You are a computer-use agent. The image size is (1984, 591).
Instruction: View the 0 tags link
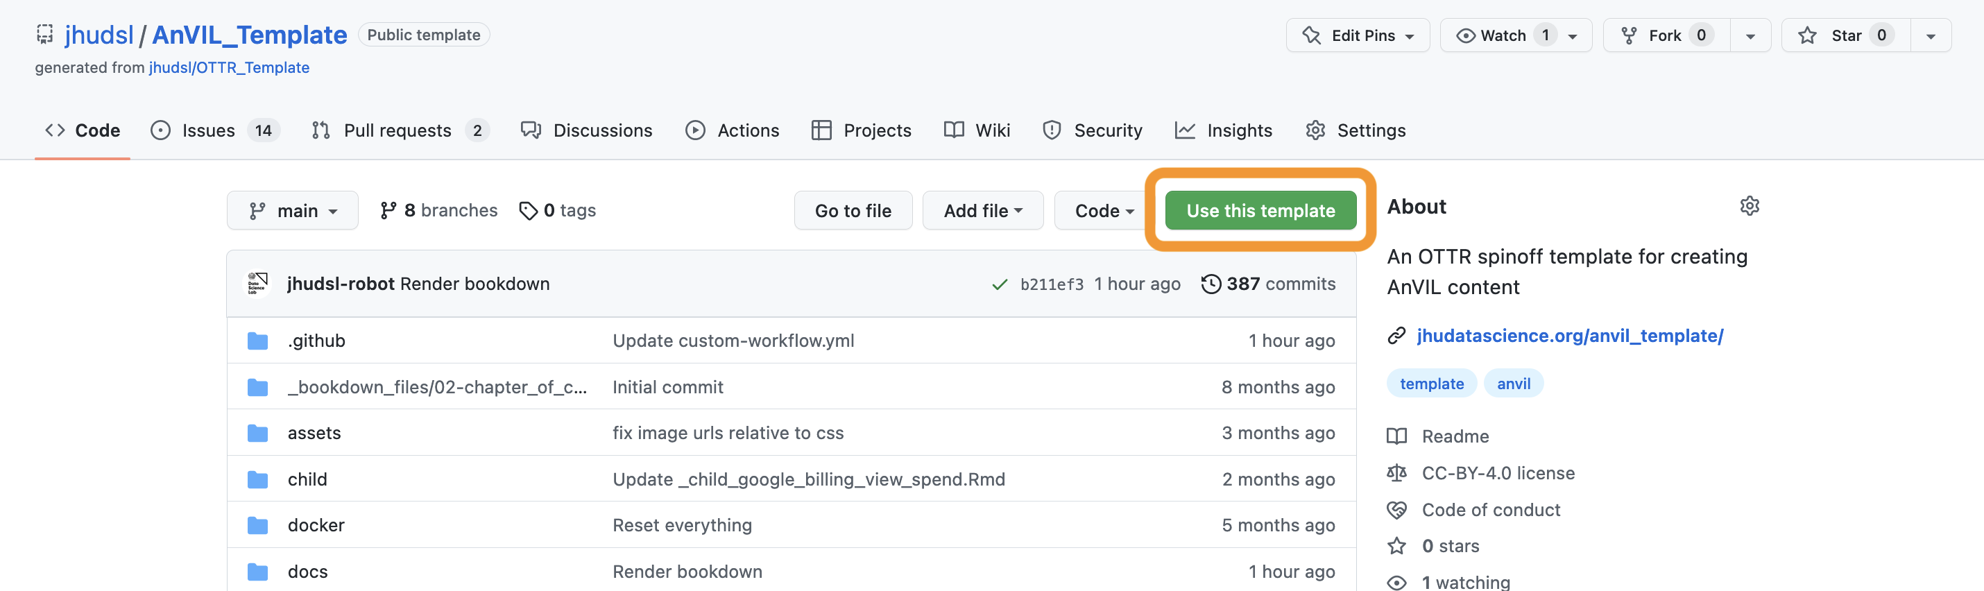click(x=558, y=210)
